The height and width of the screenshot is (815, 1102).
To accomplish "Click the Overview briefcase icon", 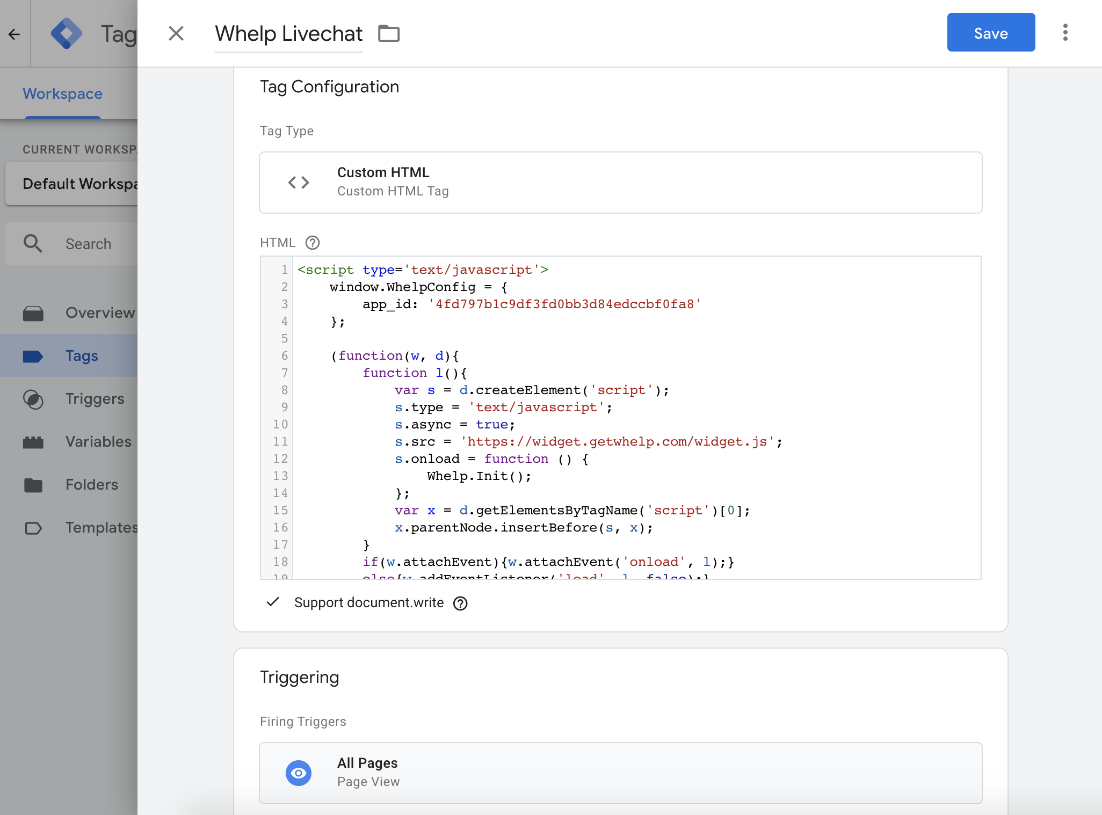I will 33,314.
